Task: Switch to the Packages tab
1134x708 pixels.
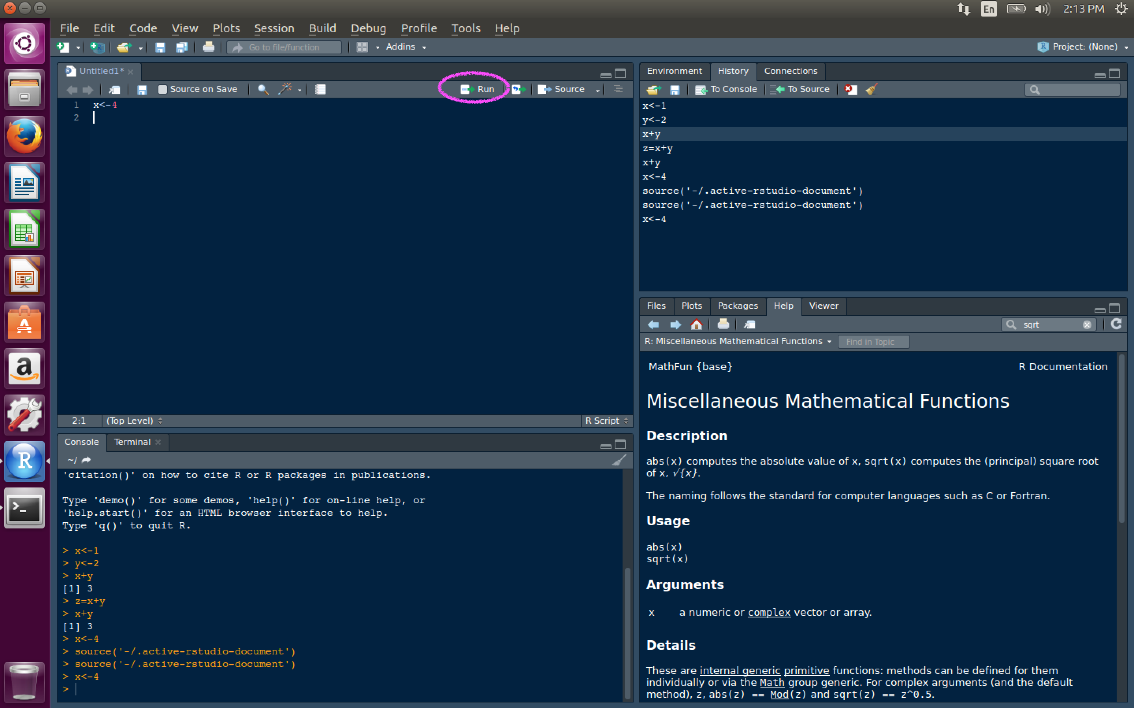Action: pyautogui.click(x=737, y=306)
